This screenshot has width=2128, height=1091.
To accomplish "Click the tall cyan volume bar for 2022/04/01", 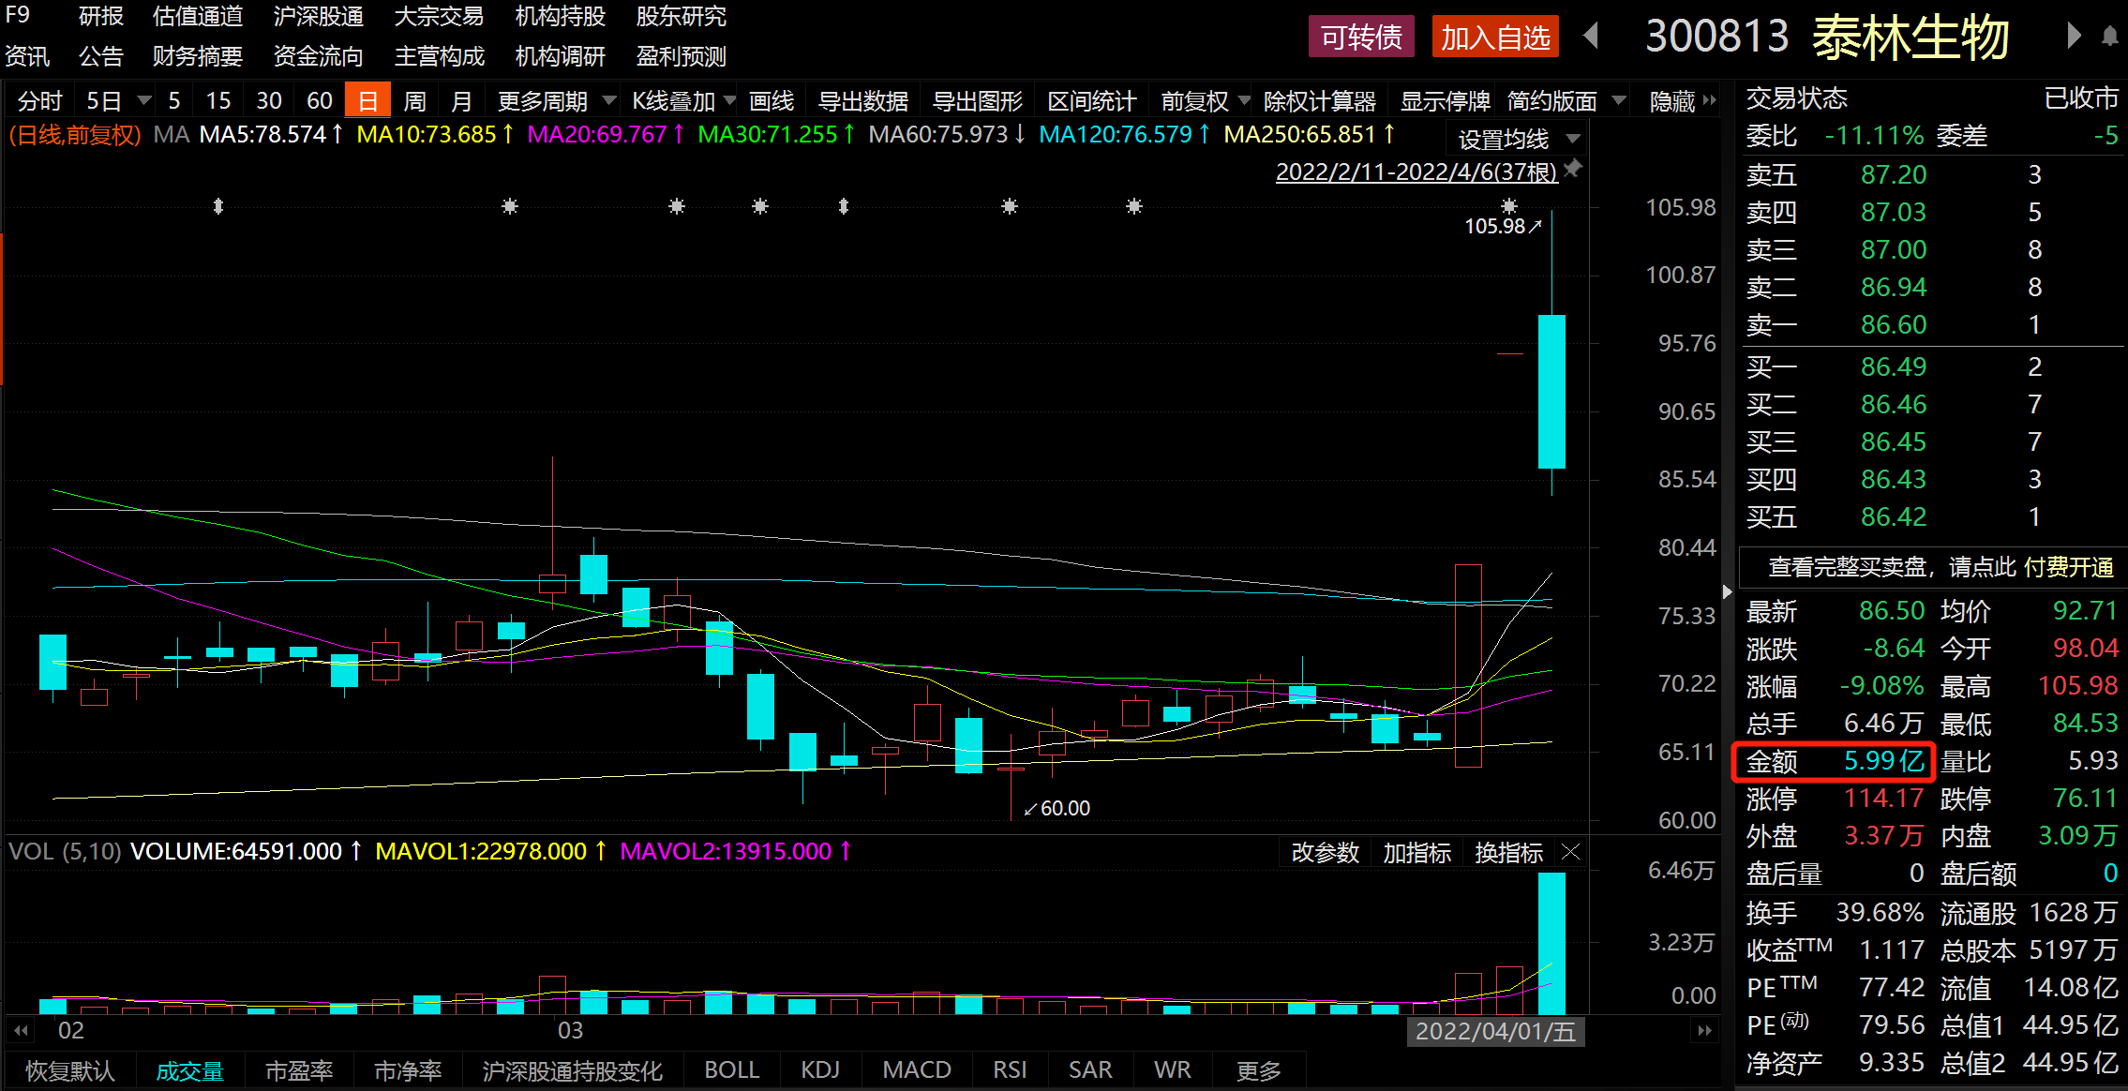I will [x=1551, y=942].
